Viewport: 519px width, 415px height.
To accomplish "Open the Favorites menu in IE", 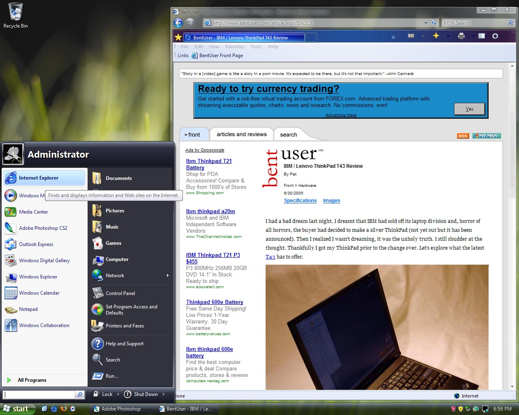I will pyautogui.click(x=235, y=47).
